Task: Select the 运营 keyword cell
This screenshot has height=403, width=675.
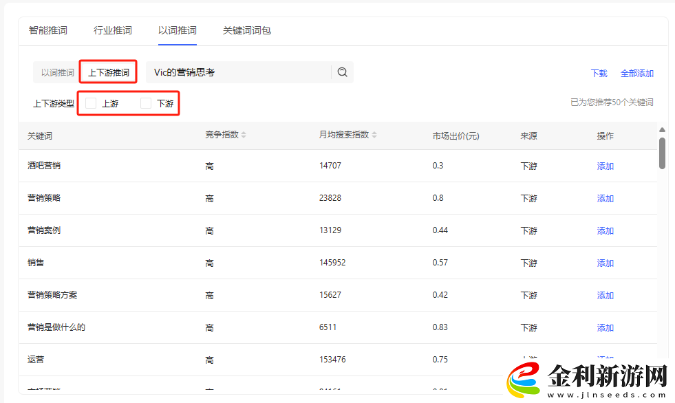Action: (x=36, y=359)
